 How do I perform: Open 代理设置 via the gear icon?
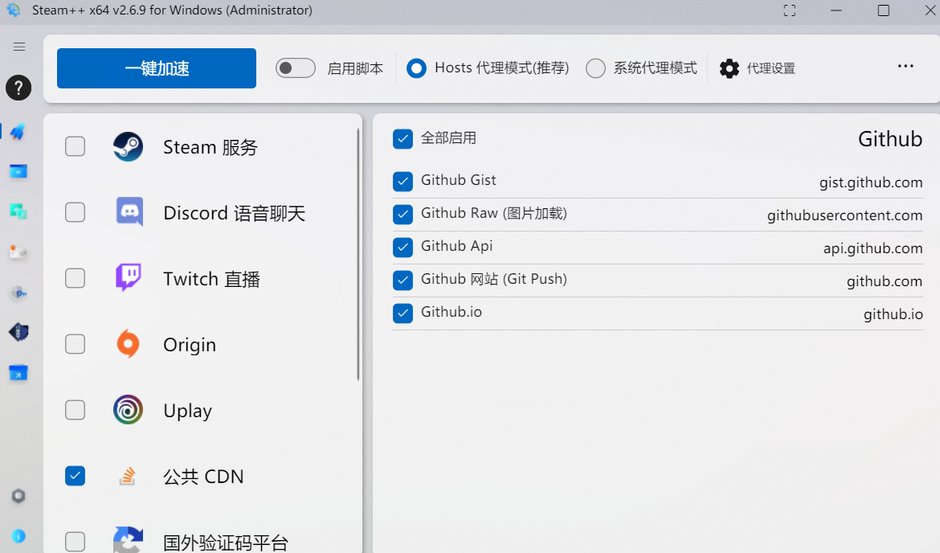coord(729,68)
